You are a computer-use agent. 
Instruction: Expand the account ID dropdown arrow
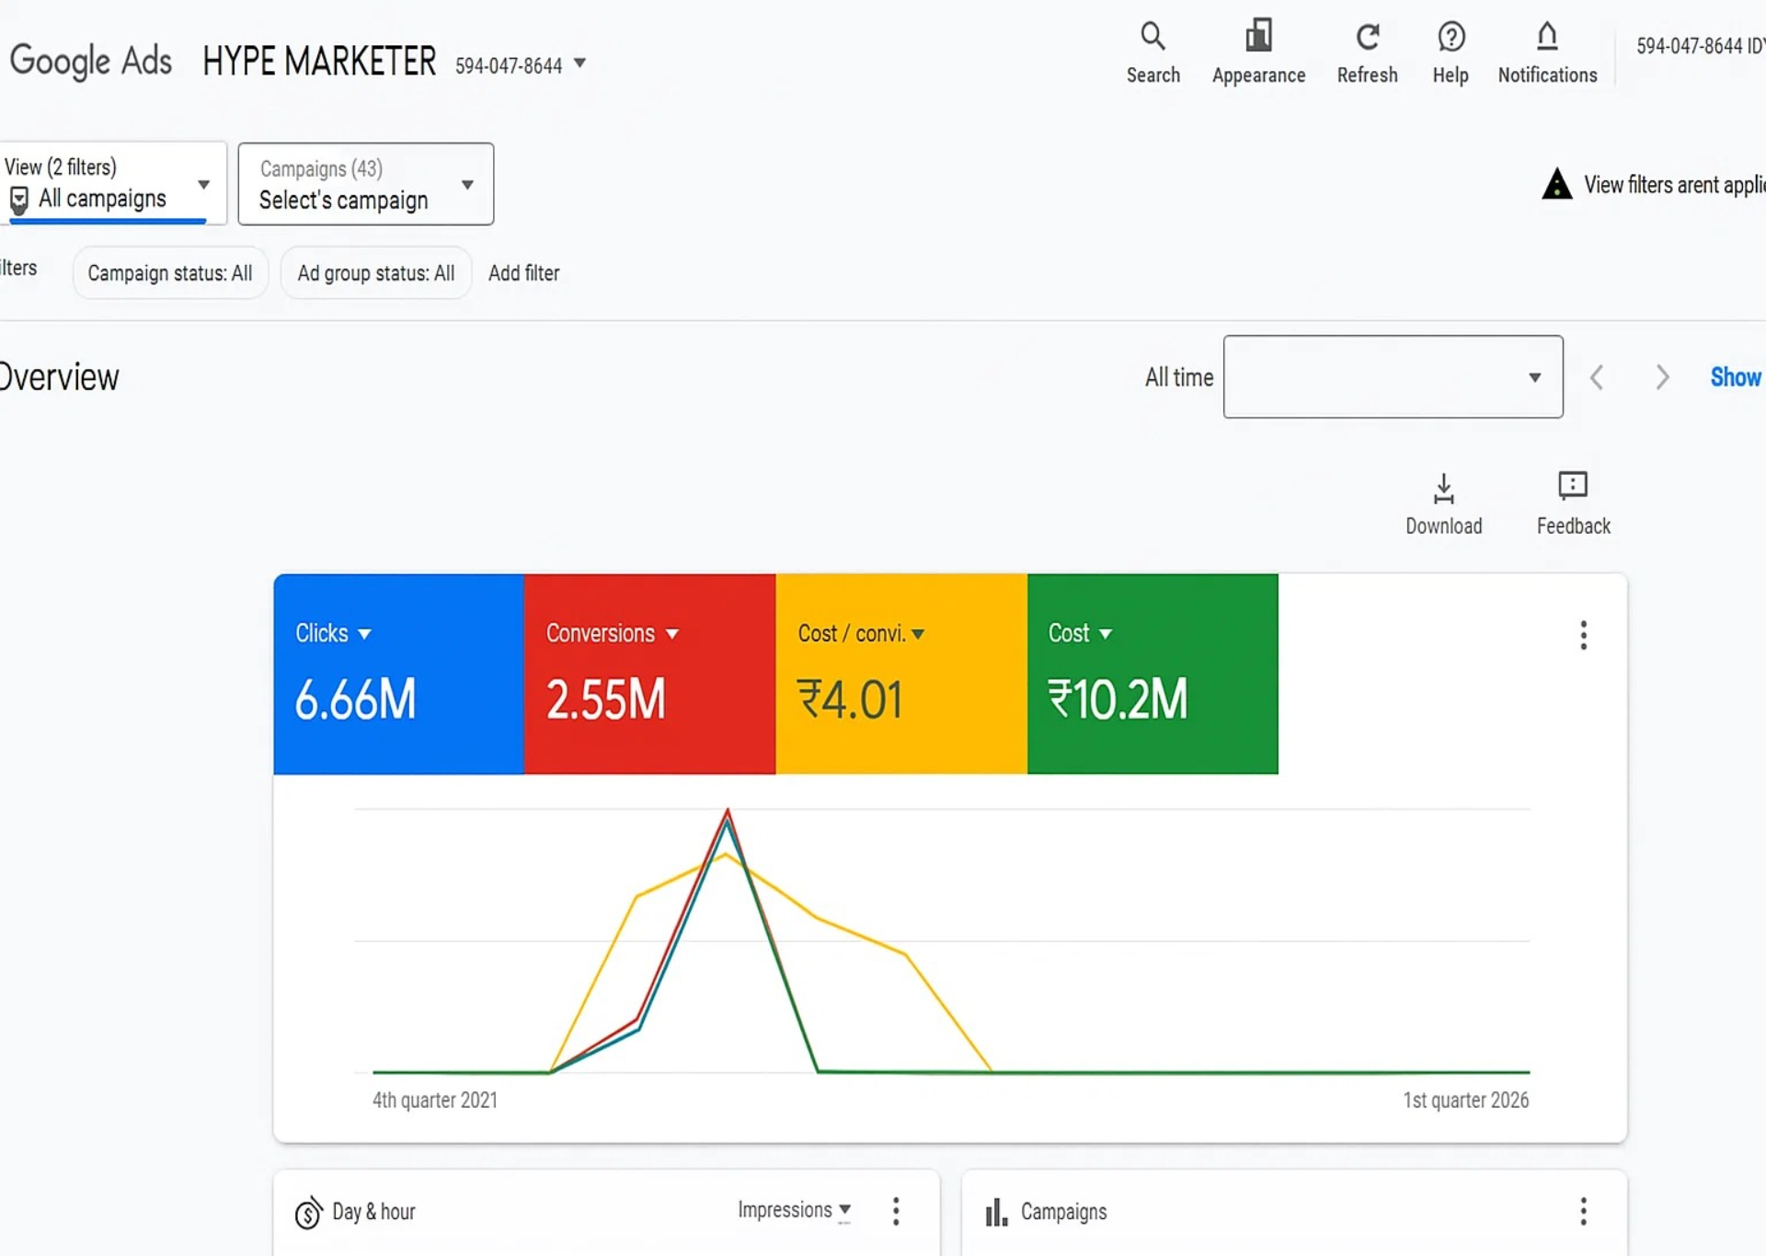[x=579, y=63]
